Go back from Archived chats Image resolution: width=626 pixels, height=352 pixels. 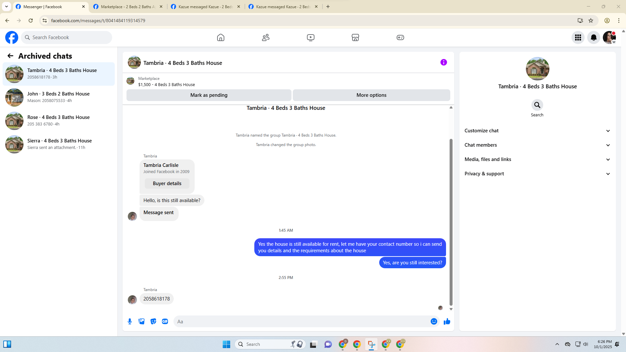[10, 56]
